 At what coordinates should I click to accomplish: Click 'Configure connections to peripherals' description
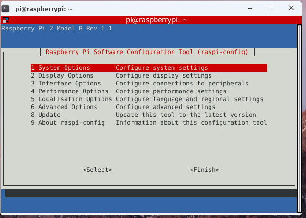182,84
